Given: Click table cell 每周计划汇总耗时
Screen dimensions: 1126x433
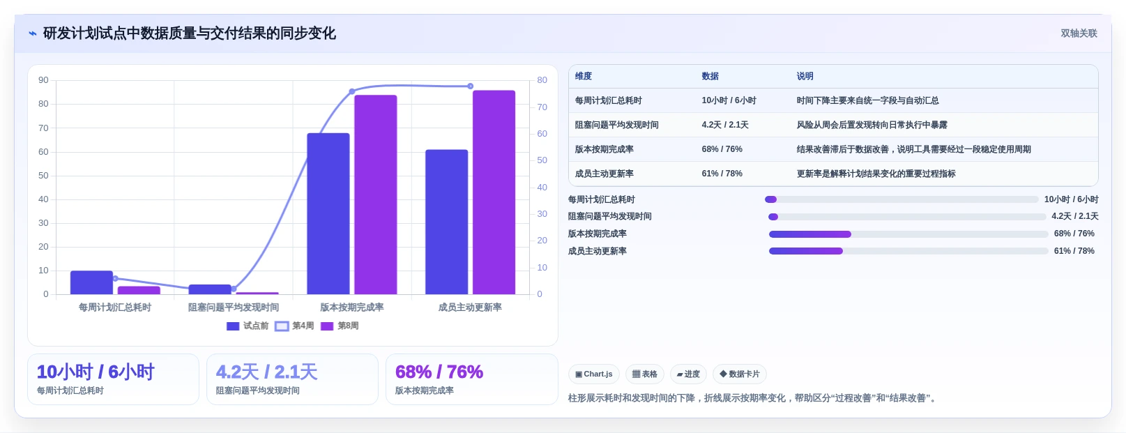Looking at the screenshot, I should click(609, 101).
